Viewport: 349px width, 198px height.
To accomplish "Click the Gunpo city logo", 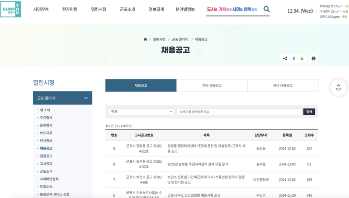I will [10, 9].
